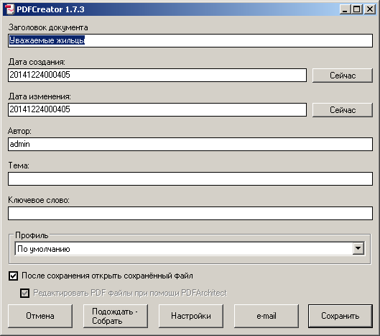Click the Заголовок документа label
380x336 pixels.
pos(48,27)
